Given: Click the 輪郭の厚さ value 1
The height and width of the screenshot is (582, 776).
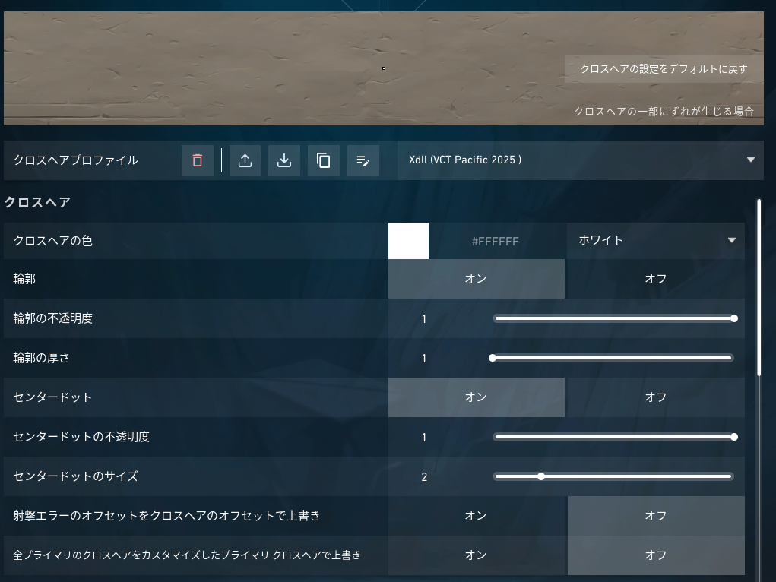Looking at the screenshot, I should click(x=424, y=359).
